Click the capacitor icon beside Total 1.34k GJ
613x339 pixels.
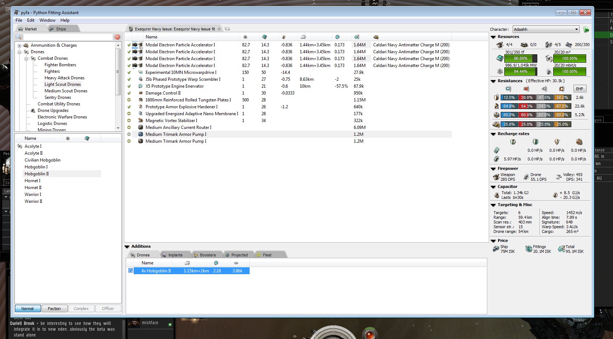coord(497,195)
